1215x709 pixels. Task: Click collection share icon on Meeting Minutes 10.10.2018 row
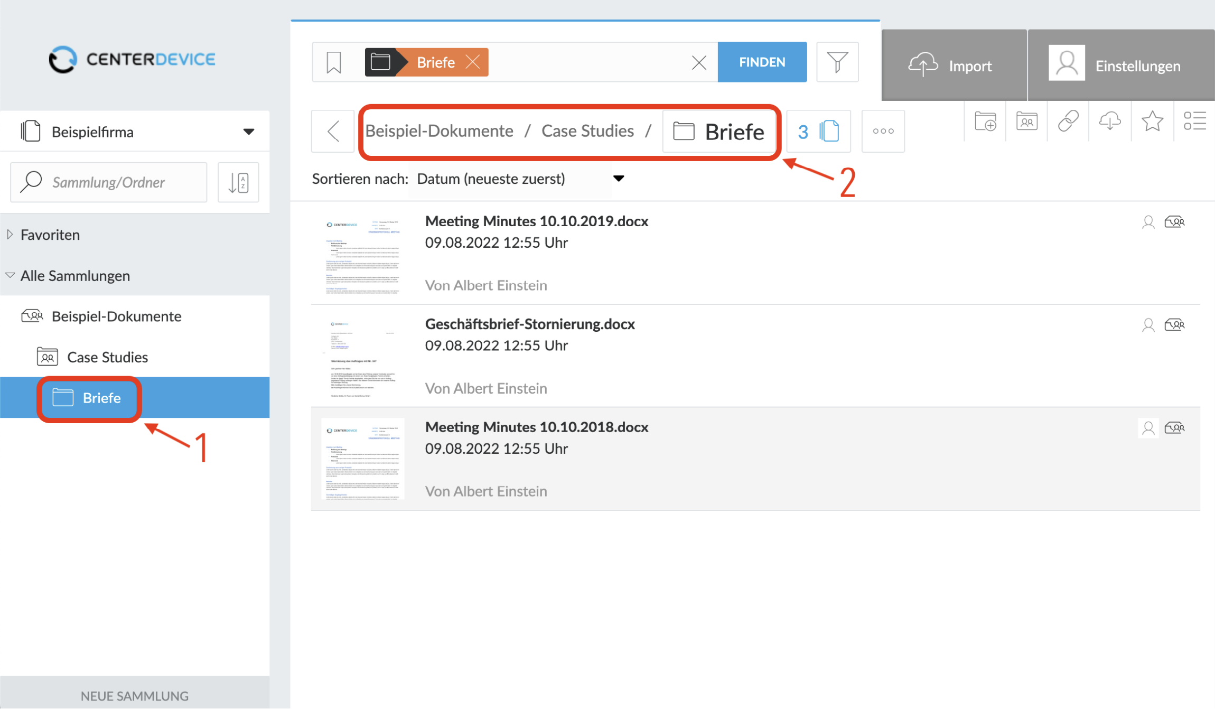point(1174,428)
